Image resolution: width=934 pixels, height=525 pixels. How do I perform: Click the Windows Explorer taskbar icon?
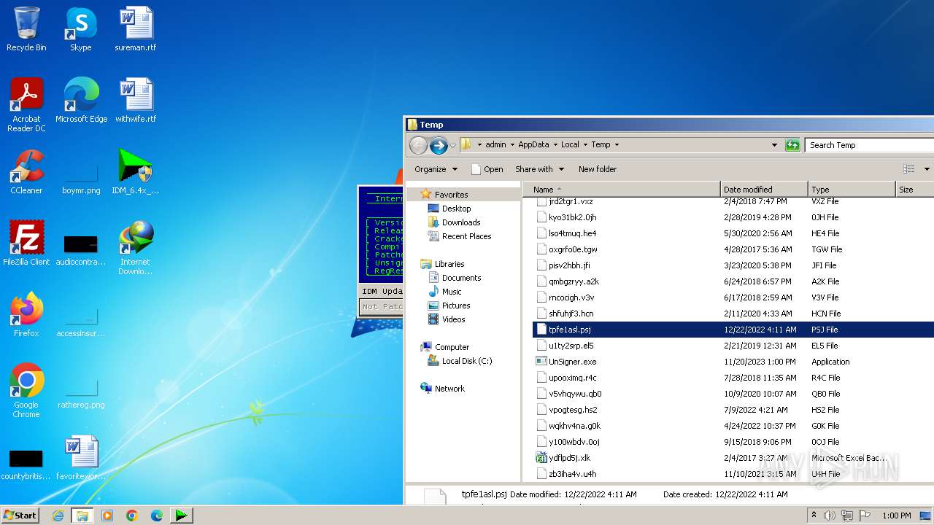[82, 516]
